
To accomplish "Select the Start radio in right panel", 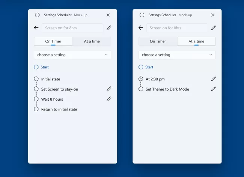I will tap(141, 67).
